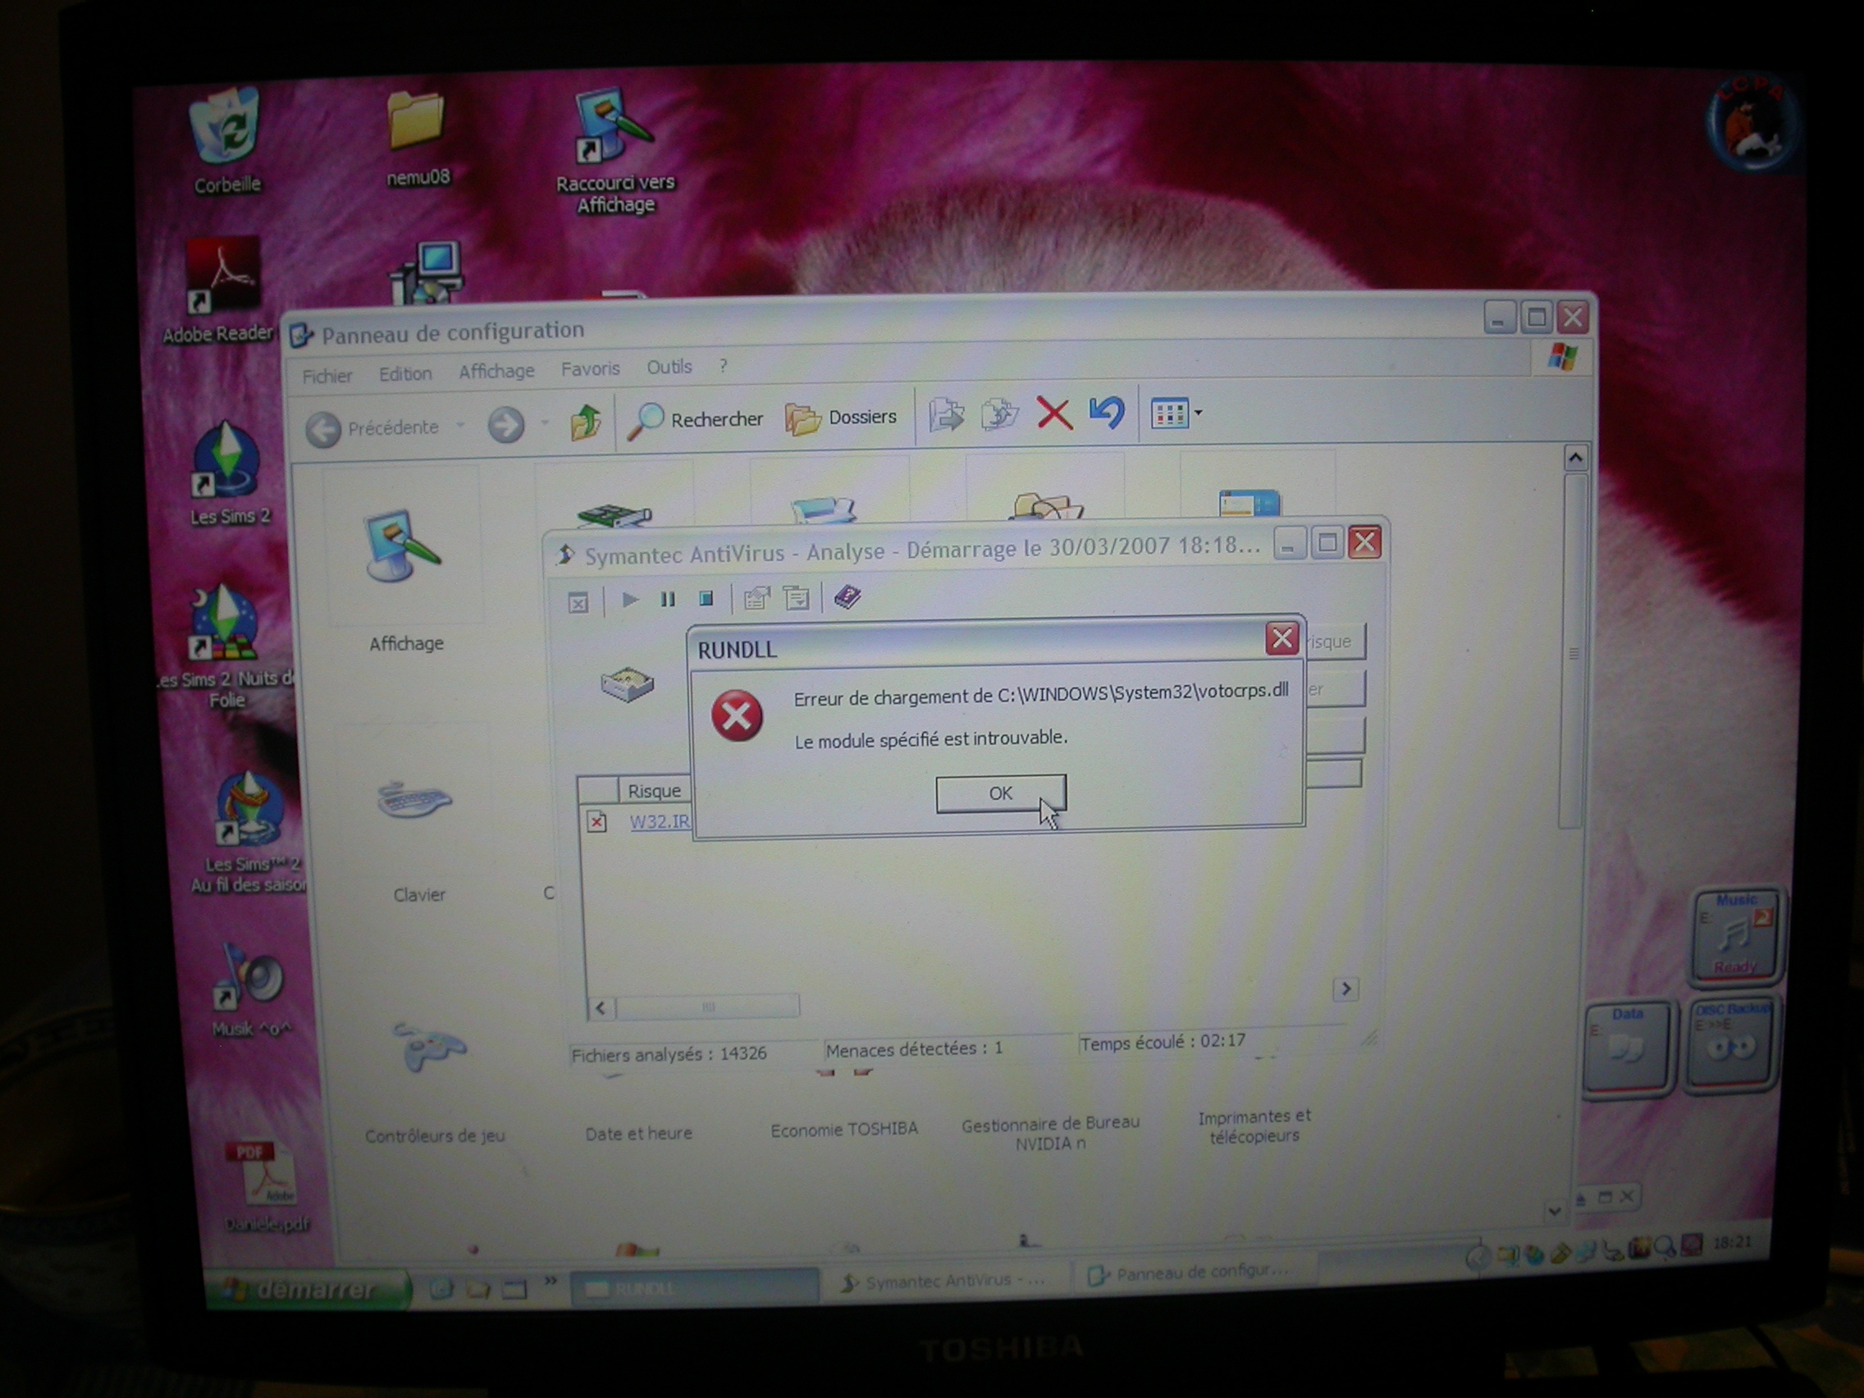Image resolution: width=1864 pixels, height=1398 pixels.
Task: Toggle the Dossiers folders pane
Action: [841, 418]
